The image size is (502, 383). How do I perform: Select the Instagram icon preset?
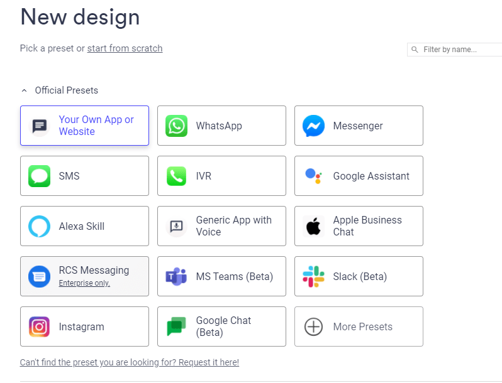pos(40,326)
